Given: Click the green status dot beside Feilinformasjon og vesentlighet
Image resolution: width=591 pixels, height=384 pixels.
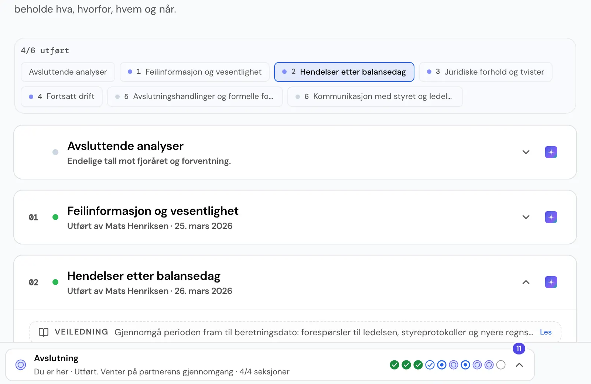Looking at the screenshot, I should click(55, 217).
